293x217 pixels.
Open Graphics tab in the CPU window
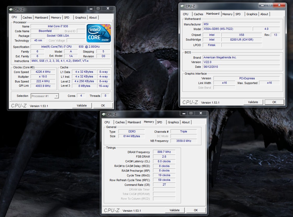click(x=80, y=17)
